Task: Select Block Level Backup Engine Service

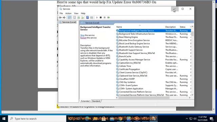Action: tap(154, 43)
